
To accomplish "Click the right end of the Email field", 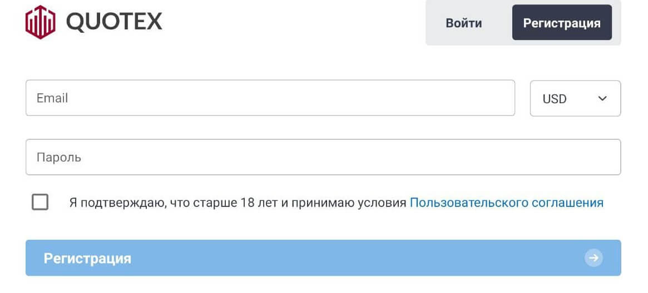I will [501, 98].
